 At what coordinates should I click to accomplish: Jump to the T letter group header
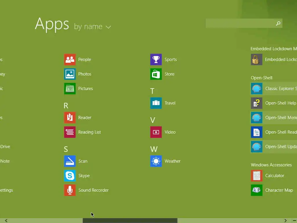[152, 91]
